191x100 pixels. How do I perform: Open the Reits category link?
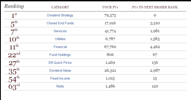point(60,86)
